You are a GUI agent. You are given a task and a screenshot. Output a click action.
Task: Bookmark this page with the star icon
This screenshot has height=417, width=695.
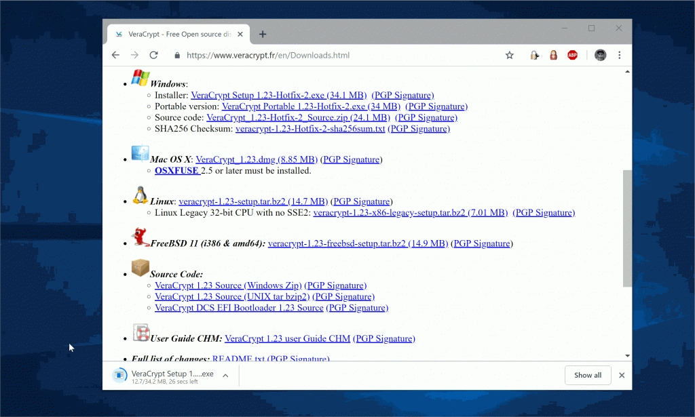click(509, 56)
